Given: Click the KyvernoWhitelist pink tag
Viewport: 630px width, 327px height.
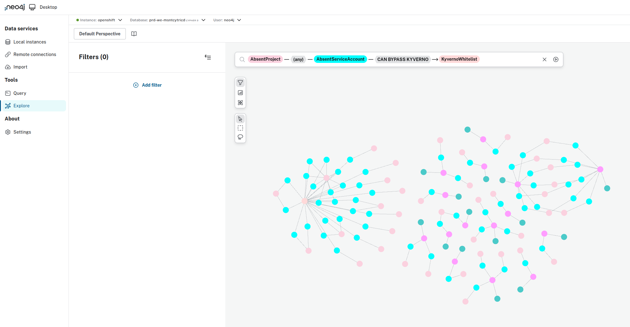Looking at the screenshot, I should (459, 59).
